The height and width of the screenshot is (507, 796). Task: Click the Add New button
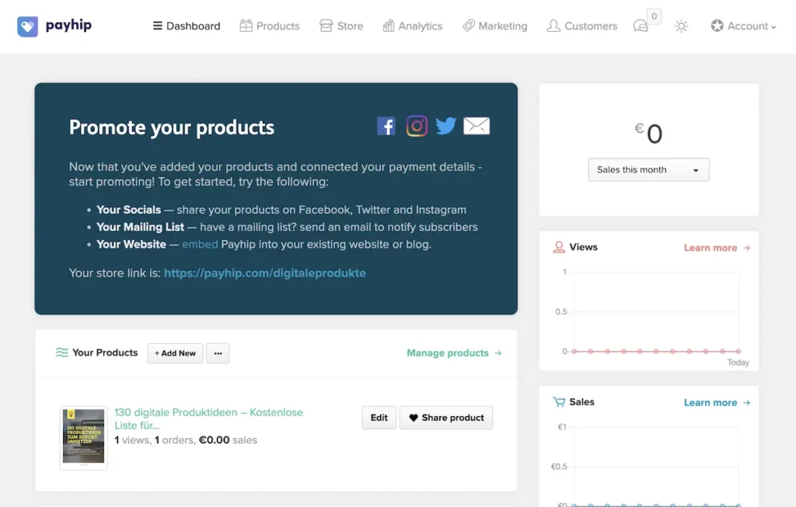pyautogui.click(x=175, y=353)
